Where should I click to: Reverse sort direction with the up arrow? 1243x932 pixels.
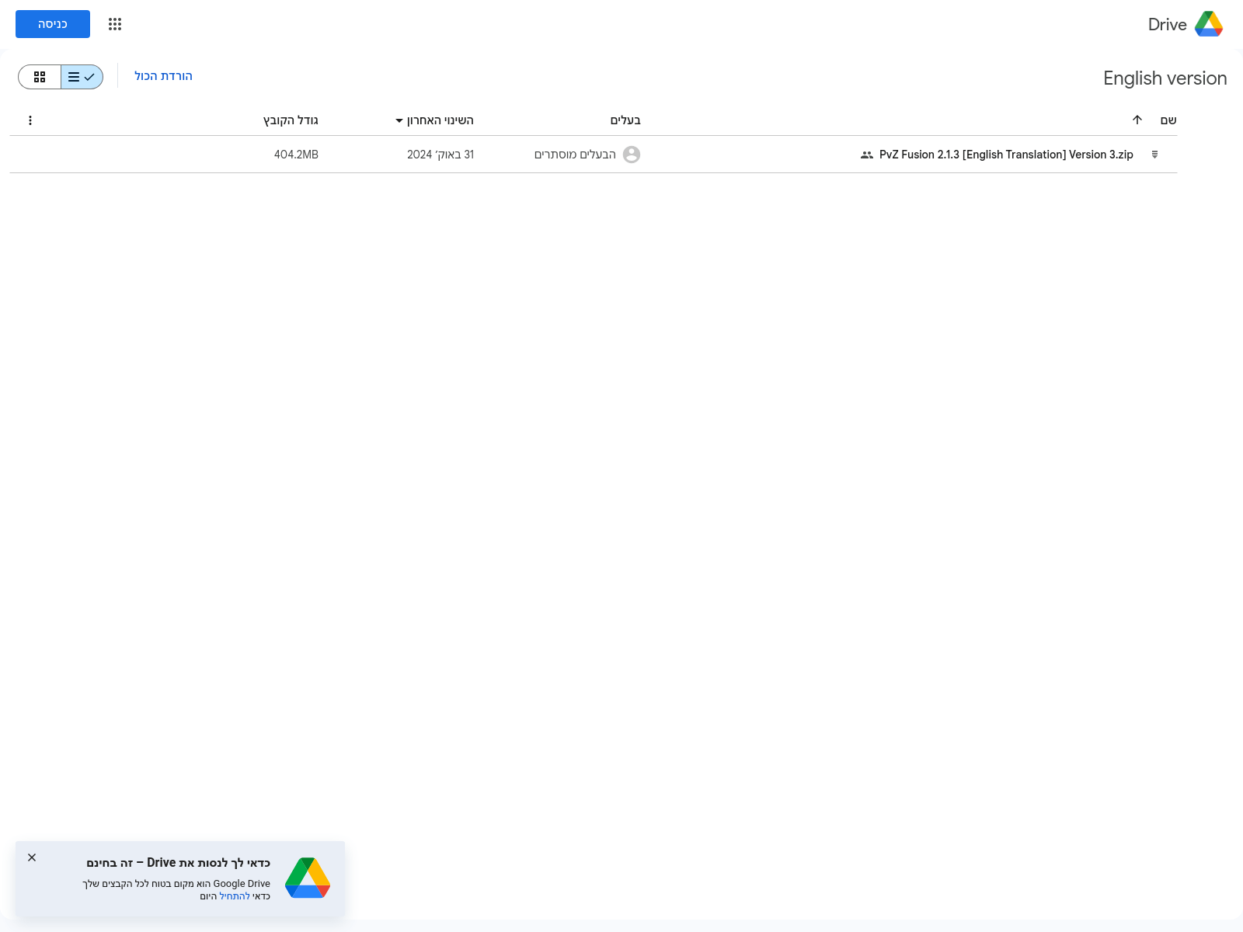[1137, 120]
